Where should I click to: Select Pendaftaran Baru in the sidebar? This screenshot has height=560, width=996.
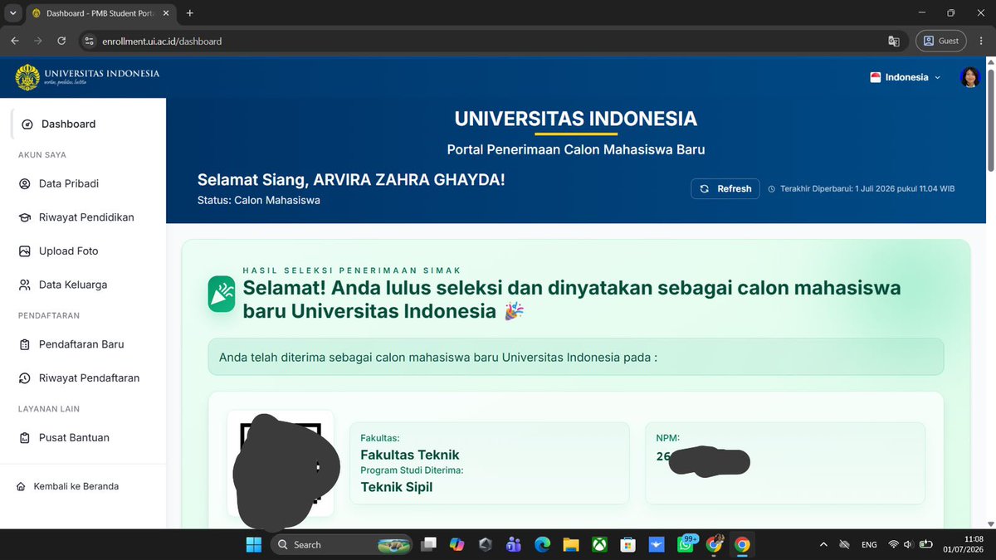(x=83, y=344)
